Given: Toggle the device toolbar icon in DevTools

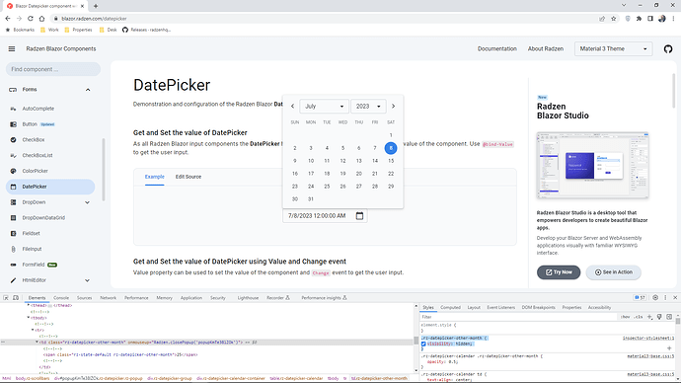Looking at the screenshot, I should click(x=16, y=298).
